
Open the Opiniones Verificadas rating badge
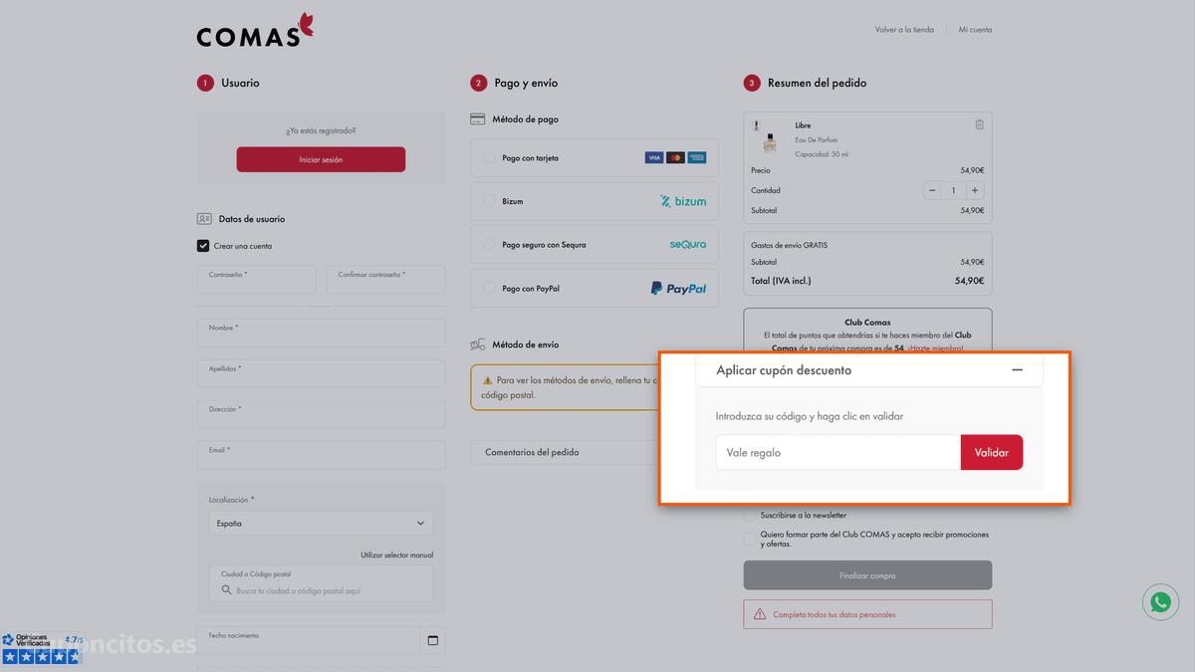pyautogui.click(x=41, y=649)
